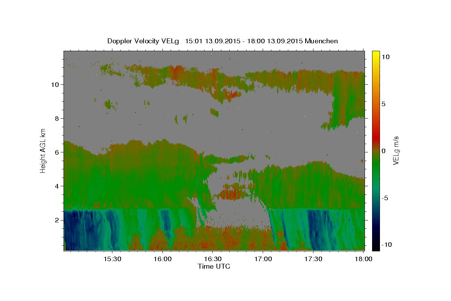Click the colorbar value -5 label
The height and width of the screenshot is (301, 451).
[x=385, y=198]
